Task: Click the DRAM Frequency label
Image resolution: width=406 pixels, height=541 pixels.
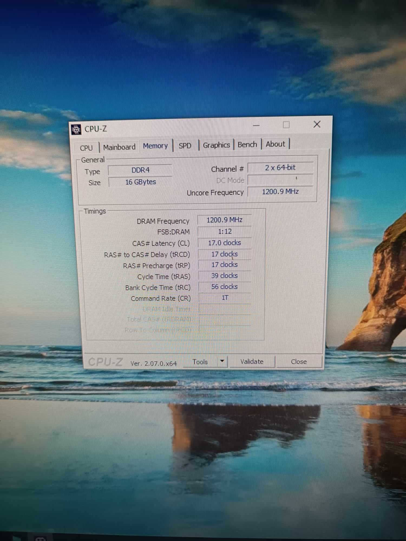Action: (163, 222)
